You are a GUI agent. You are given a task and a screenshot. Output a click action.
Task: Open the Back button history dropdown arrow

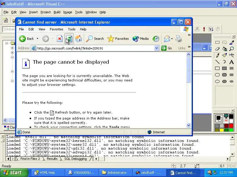[37, 39]
